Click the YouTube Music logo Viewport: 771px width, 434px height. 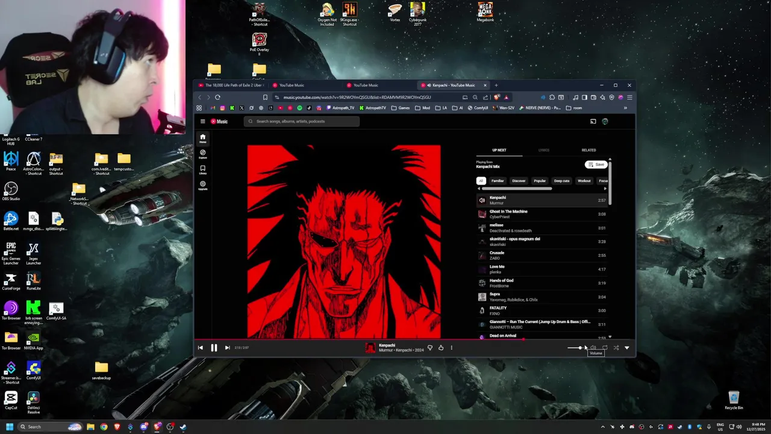pyautogui.click(x=219, y=122)
